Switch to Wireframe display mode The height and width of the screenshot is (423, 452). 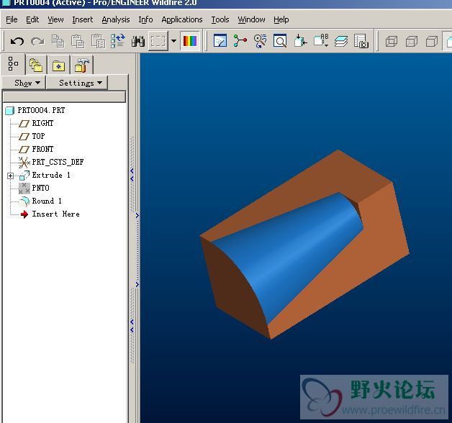(392, 41)
